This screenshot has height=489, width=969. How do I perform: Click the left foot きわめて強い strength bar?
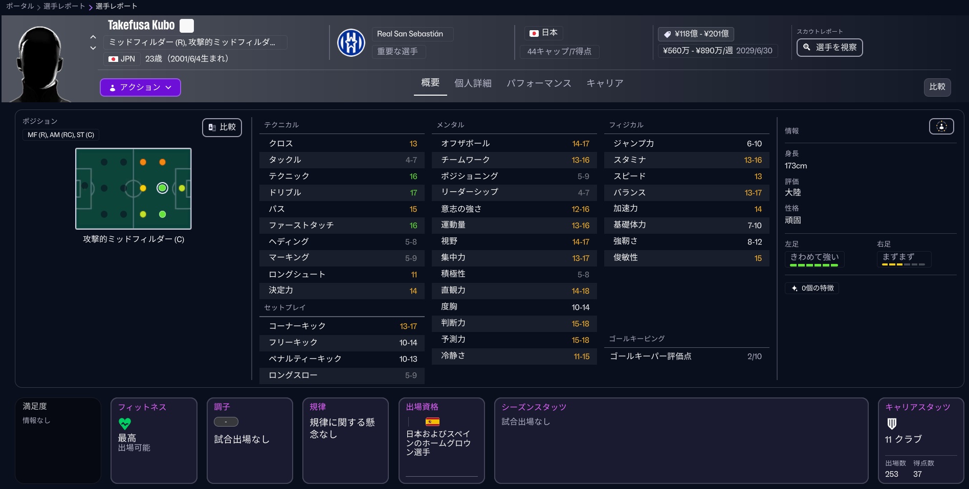tap(813, 265)
